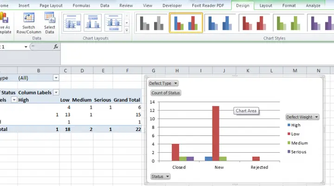Click the Serious column header cell

pos(103,100)
